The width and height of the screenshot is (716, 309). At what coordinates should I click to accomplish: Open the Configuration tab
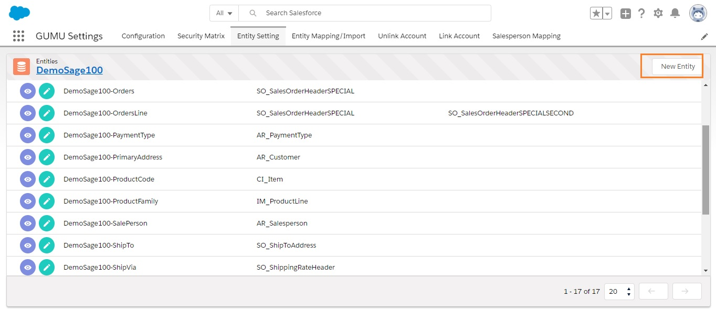[x=143, y=36]
